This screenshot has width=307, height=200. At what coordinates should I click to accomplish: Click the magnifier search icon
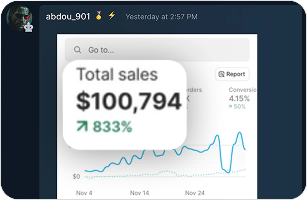tap(78, 50)
